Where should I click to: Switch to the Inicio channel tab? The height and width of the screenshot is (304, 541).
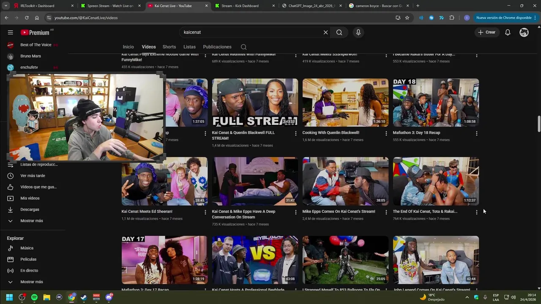pyautogui.click(x=128, y=47)
